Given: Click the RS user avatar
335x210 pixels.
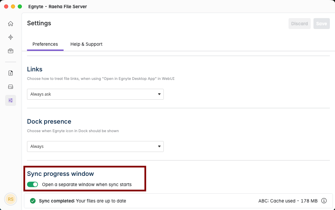Looking at the screenshot, I should click(x=11, y=199).
